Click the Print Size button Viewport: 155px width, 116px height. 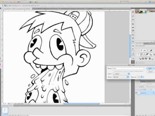point(70,5)
